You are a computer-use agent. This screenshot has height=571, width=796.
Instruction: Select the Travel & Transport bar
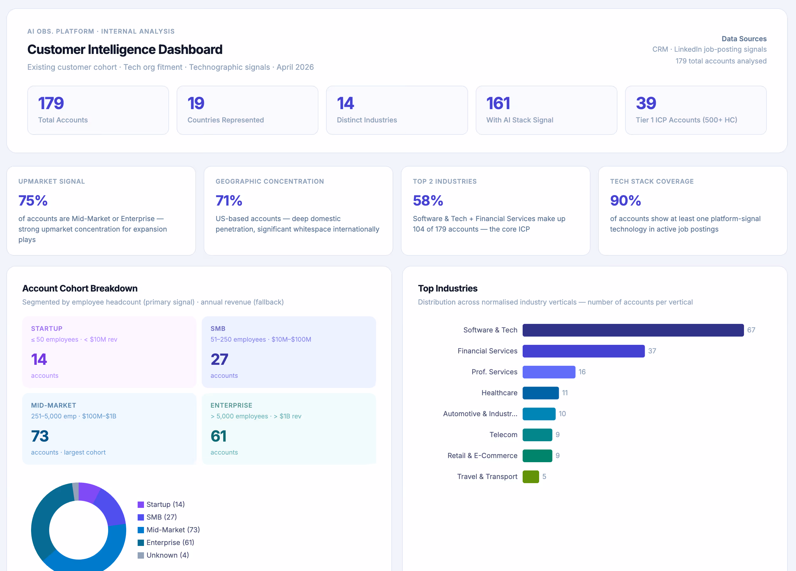531,476
